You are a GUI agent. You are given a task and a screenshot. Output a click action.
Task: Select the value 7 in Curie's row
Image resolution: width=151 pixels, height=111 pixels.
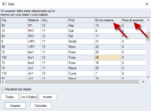[108, 73]
